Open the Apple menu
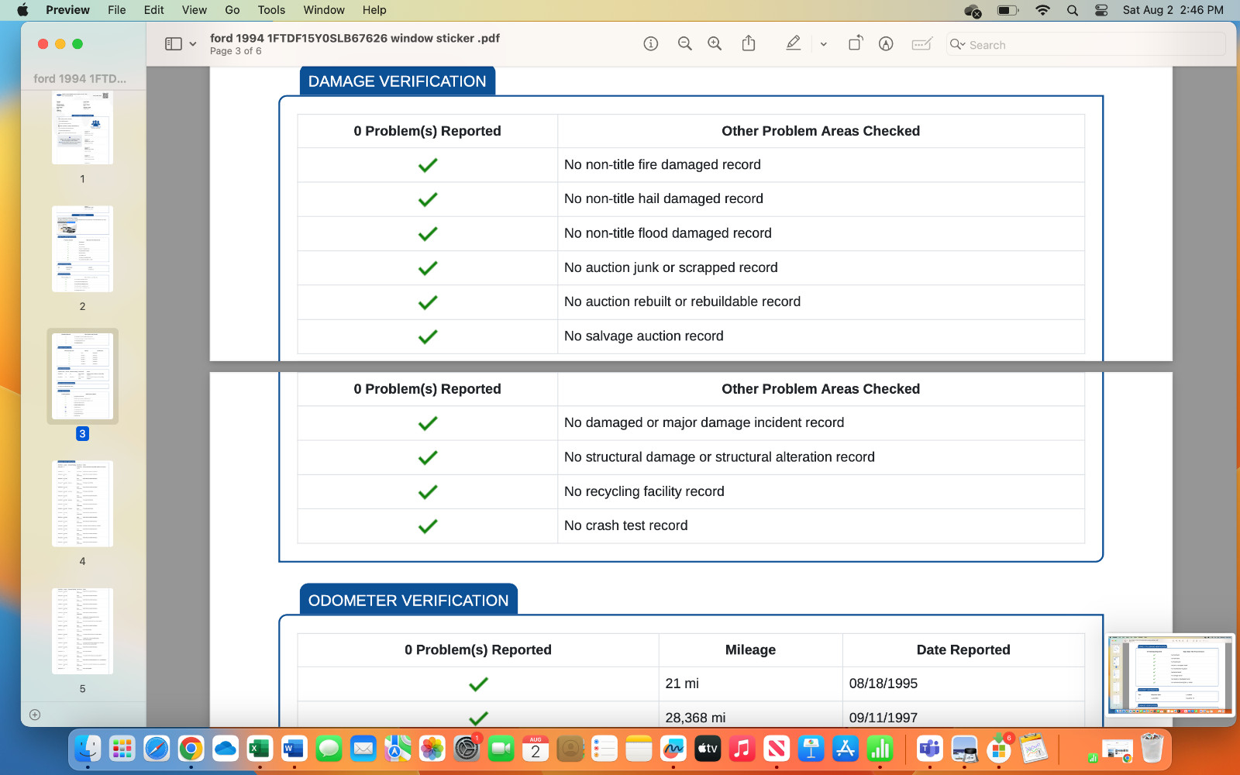 (x=22, y=10)
